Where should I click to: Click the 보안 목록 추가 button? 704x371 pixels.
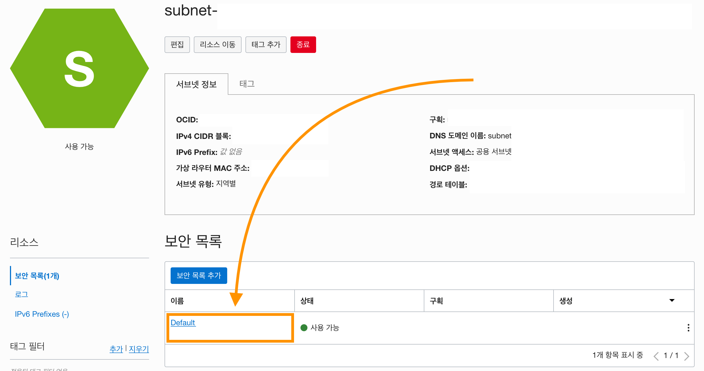tap(199, 275)
